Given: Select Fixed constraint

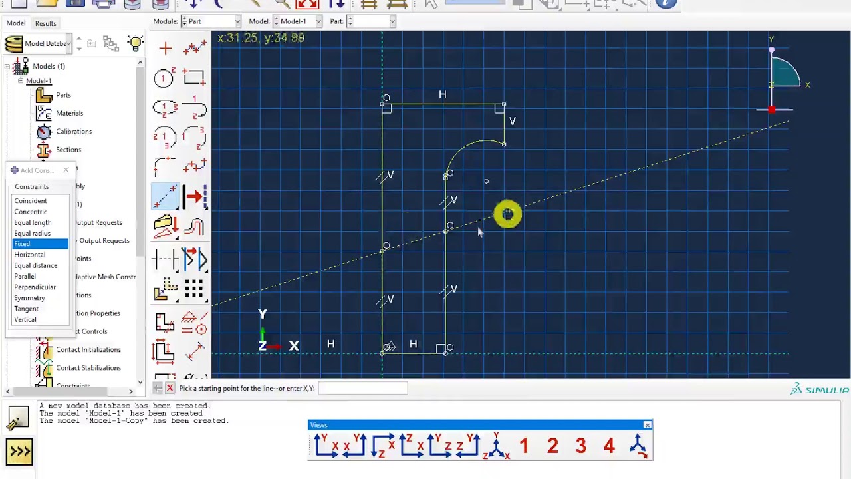Looking at the screenshot, I should [40, 244].
